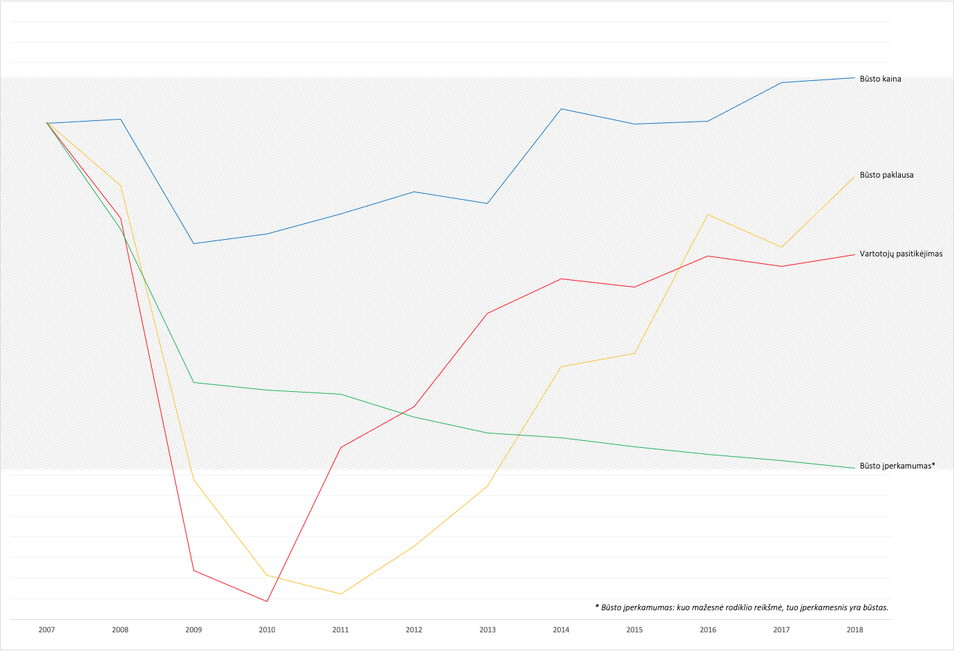954x651 pixels.
Task: Click the Vartotojų pasitikėjimas label
Action: 900,254
